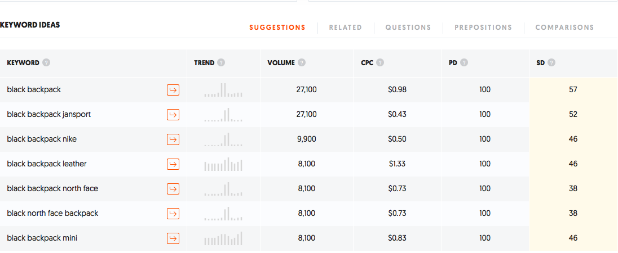Select the Prepositions tab
618x253 pixels.
[x=483, y=27]
